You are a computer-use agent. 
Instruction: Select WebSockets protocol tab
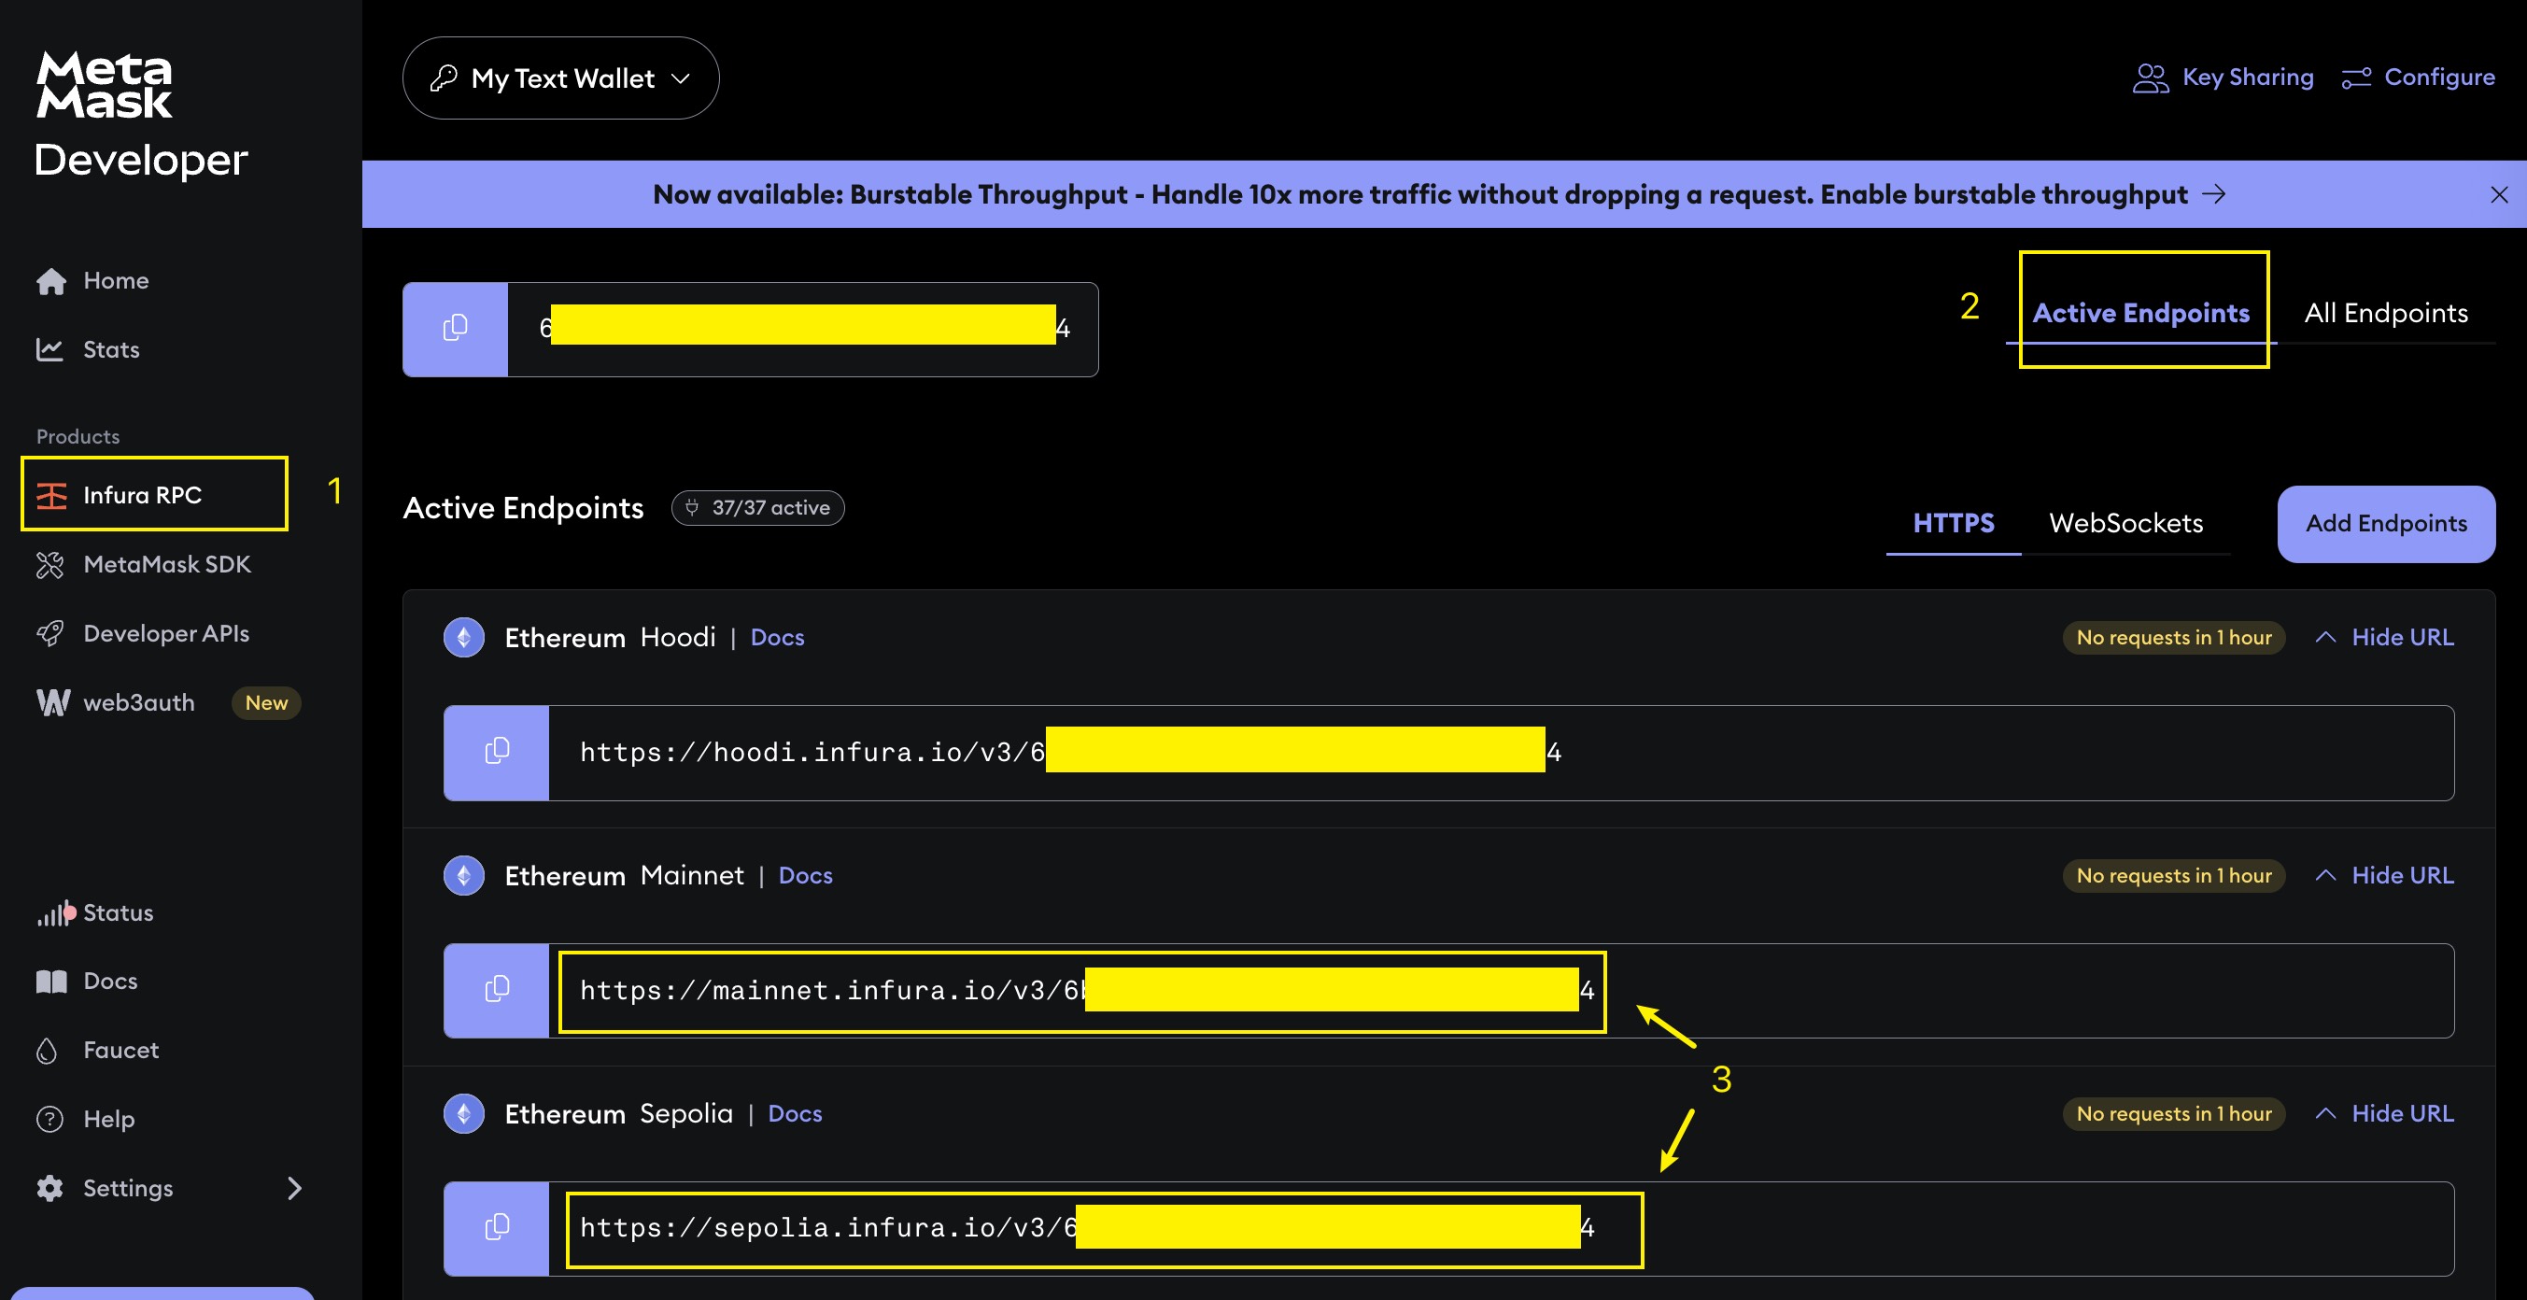(x=2125, y=523)
